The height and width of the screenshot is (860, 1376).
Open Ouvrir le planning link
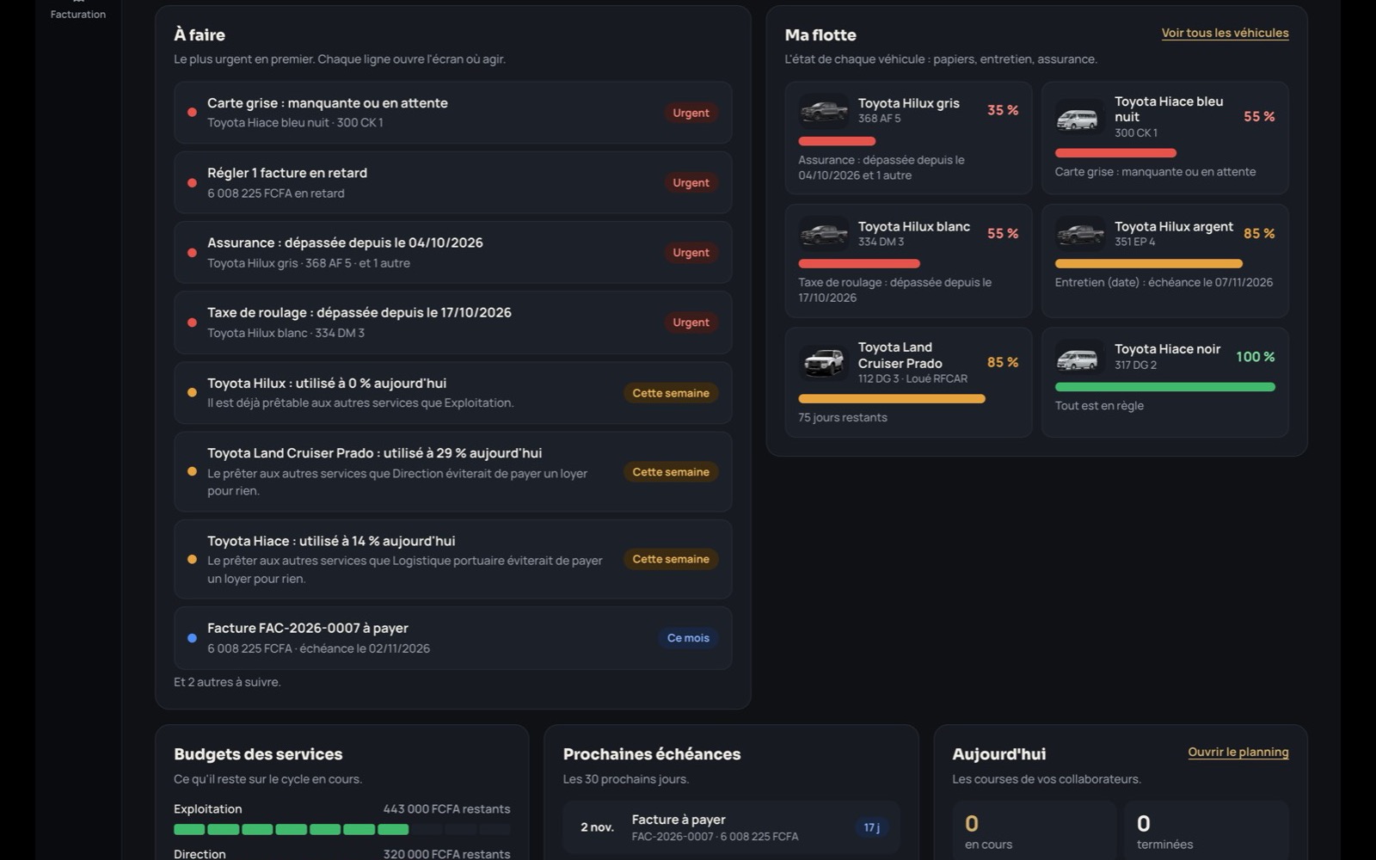pos(1238,752)
